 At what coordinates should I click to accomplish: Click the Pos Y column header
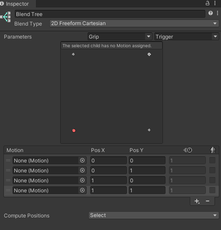[x=136, y=150]
